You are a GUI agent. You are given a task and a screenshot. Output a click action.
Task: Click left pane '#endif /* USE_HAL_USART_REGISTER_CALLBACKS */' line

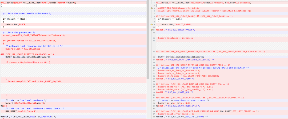pyautogui.click(x=29, y=117)
